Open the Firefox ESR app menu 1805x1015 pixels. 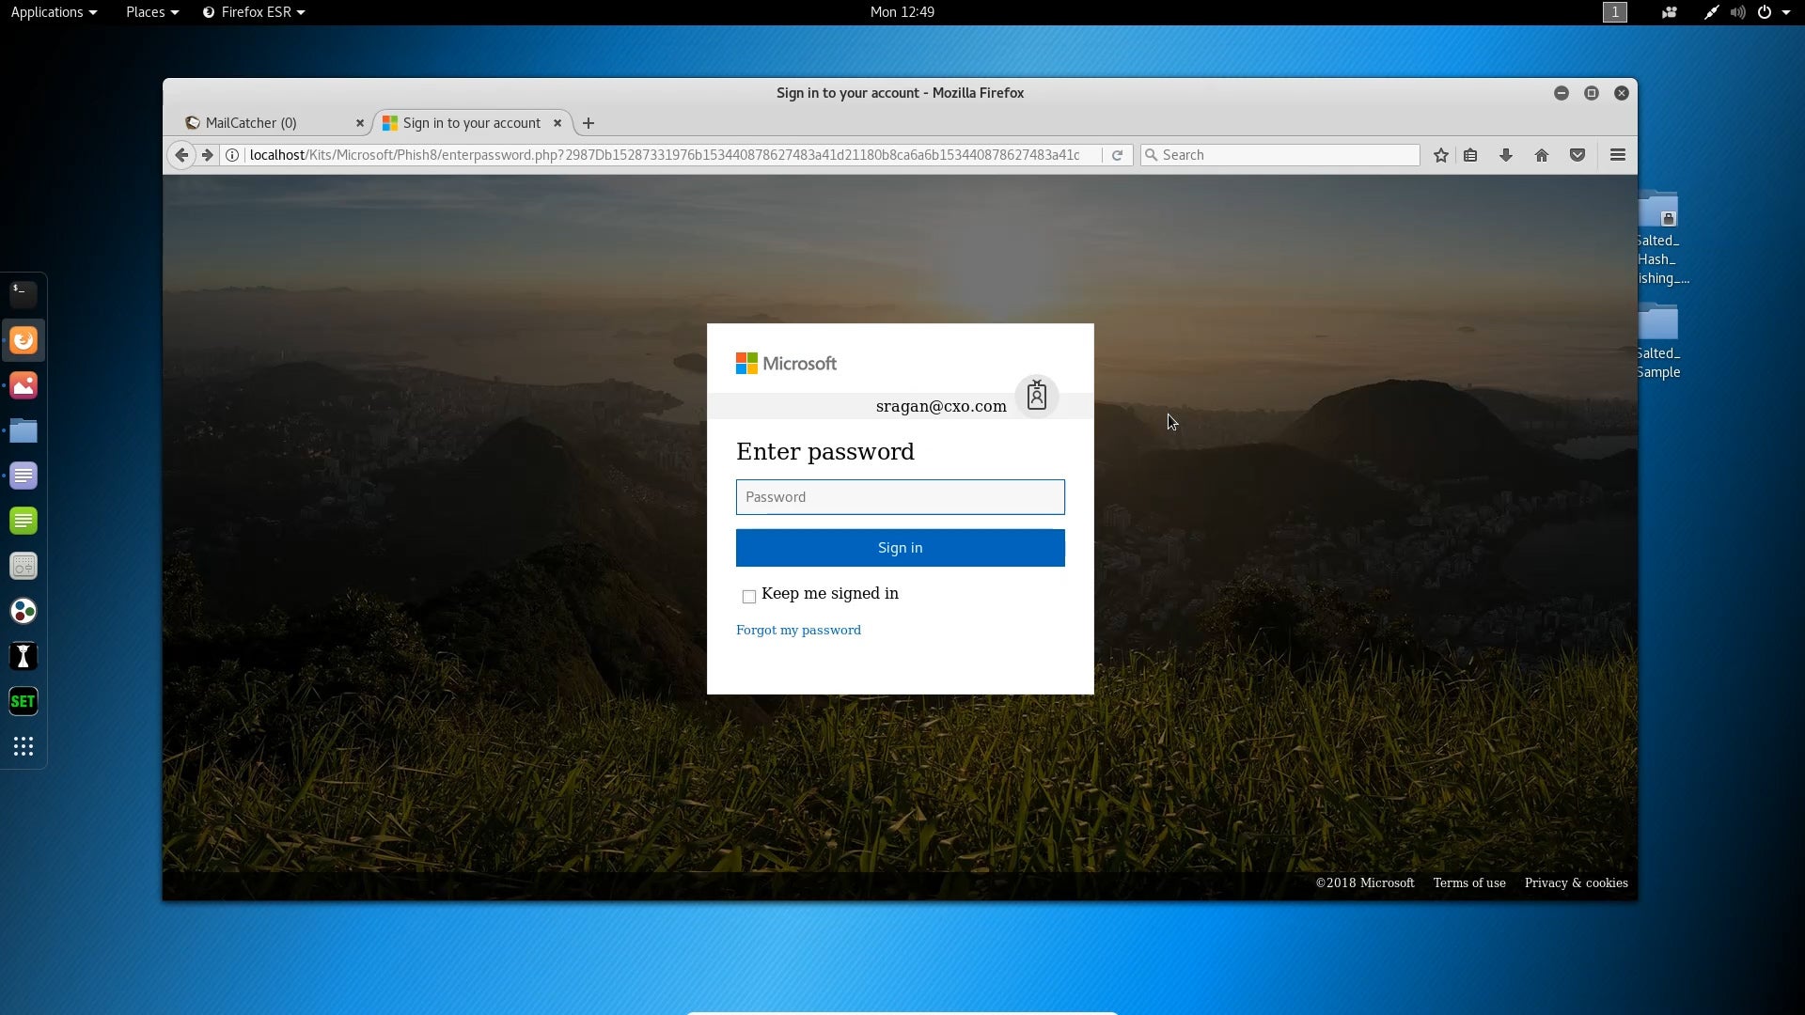coord(254,12)
